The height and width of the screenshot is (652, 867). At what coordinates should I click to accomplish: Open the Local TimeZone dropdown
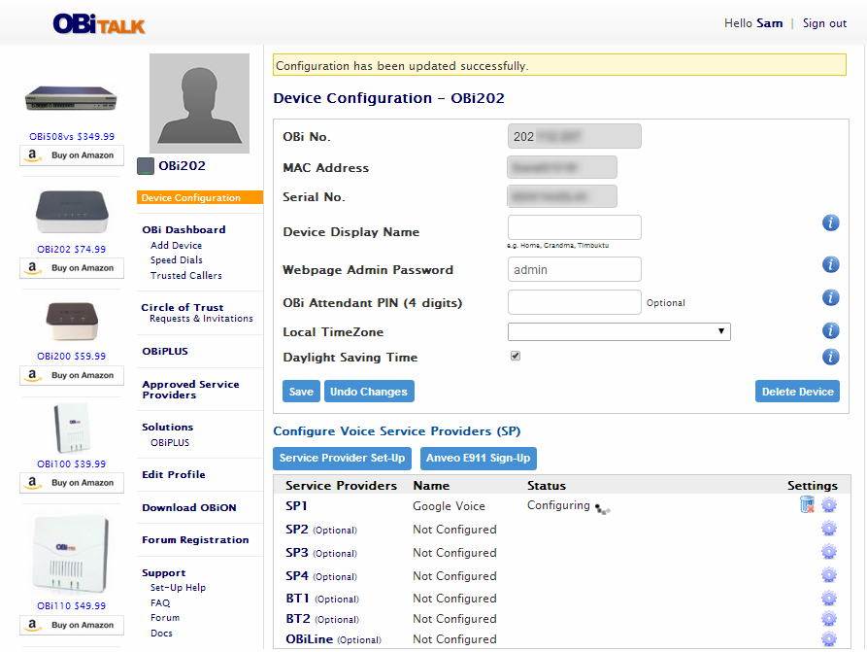click(618, 330)
